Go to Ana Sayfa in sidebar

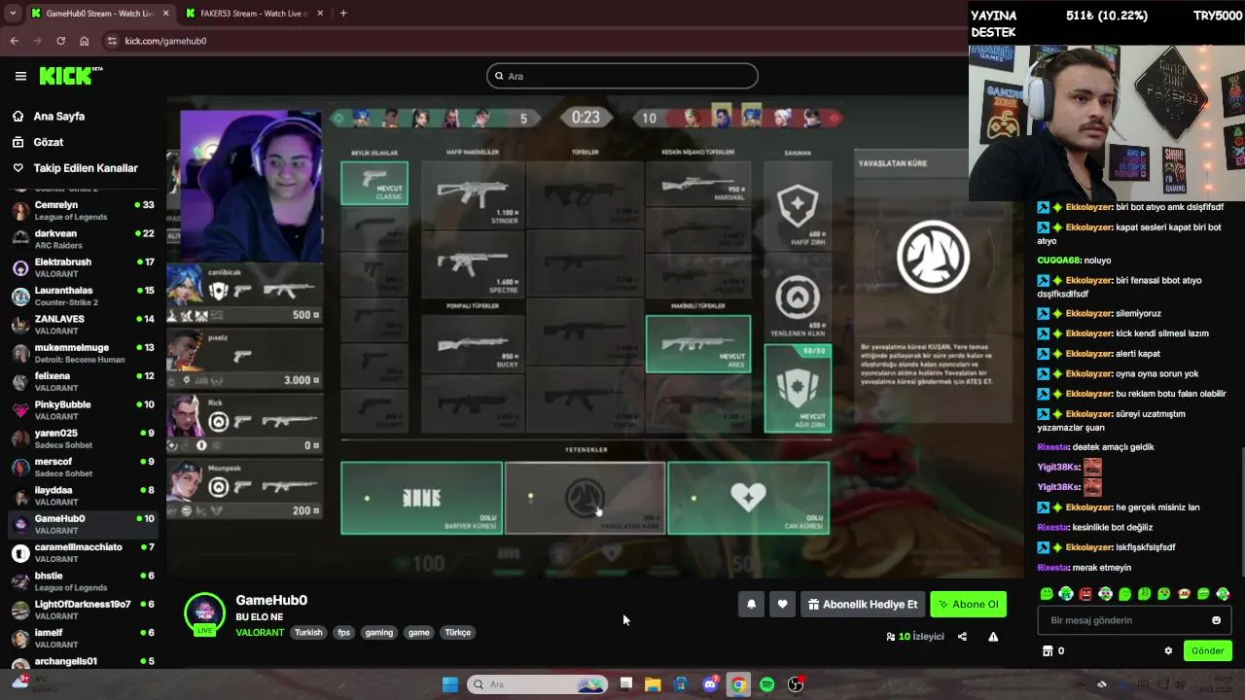point(58,116)
